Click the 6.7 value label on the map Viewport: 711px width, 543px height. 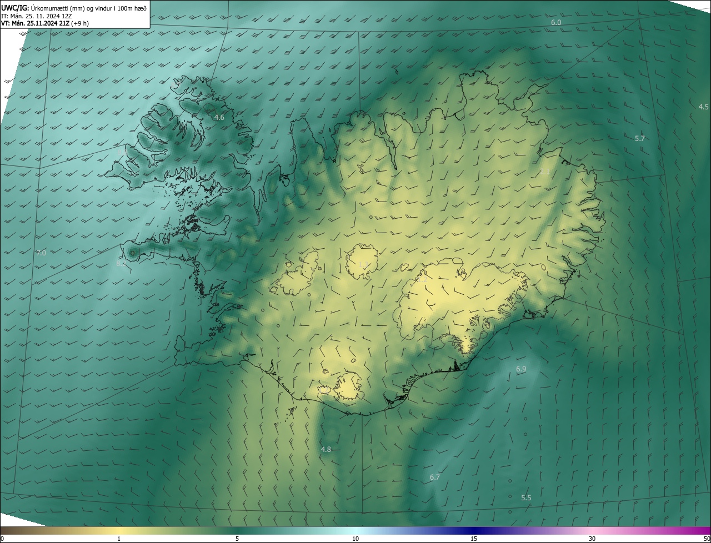(x=435, y=477)
